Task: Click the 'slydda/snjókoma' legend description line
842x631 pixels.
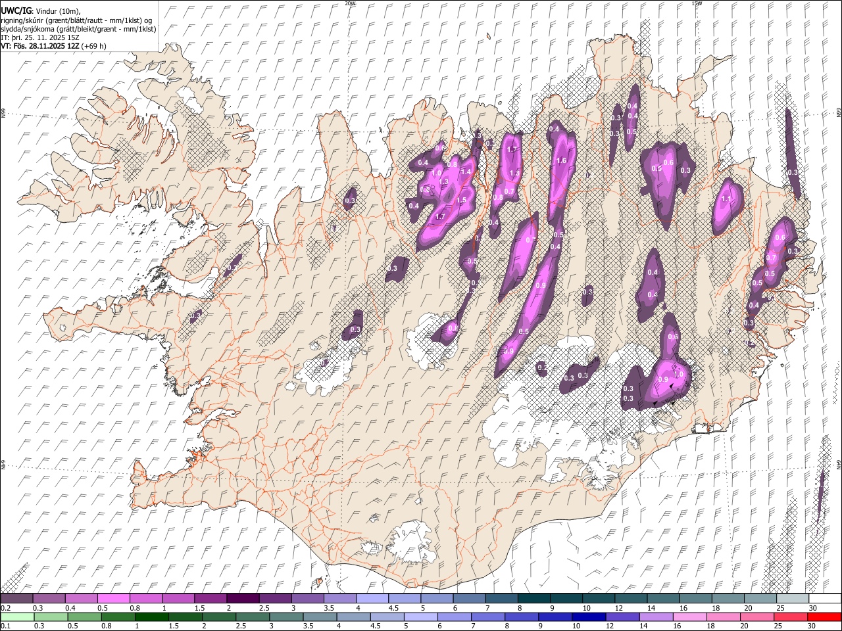Action: point(78,29)
